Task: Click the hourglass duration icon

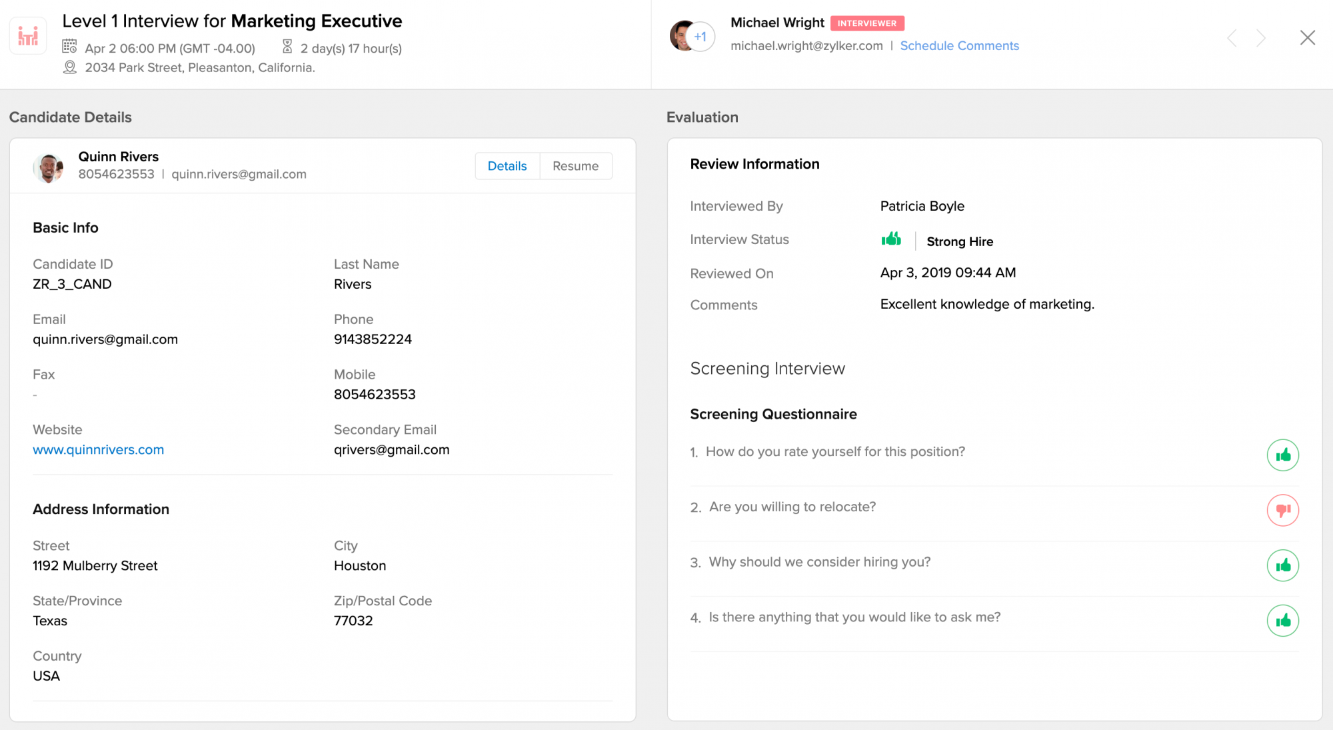Action: pos(287,47)
